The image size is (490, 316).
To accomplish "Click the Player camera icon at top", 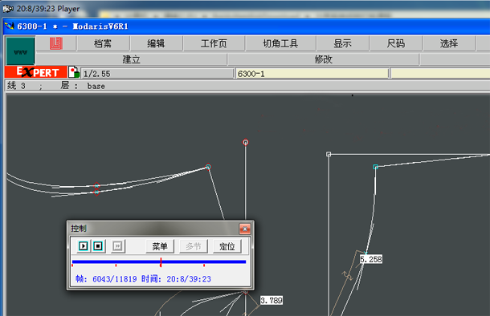I will click(8, 9).
